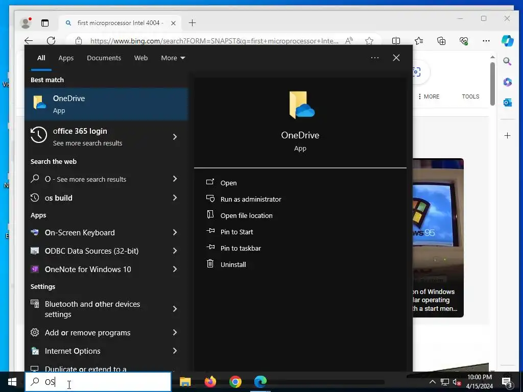Expand OneNote for Windows 10 arrow
Image resolution: width=523 pixels, height=392 pixels.
[x=175, y=269]
